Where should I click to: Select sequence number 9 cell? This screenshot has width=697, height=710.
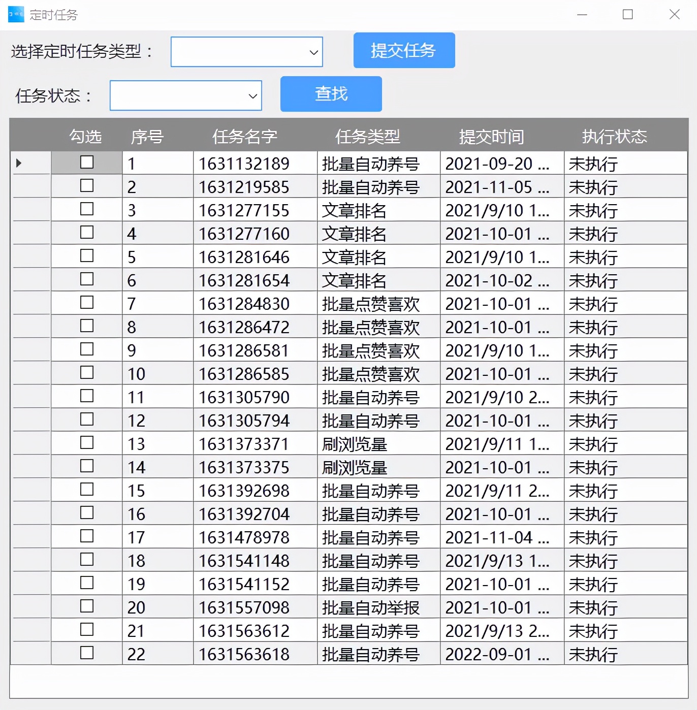pyautogui.click(x=157, y=350)
